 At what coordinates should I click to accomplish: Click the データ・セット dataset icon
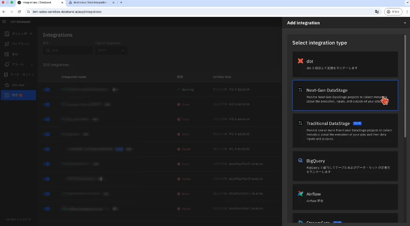pyautogui.click(x=6, y=75)
